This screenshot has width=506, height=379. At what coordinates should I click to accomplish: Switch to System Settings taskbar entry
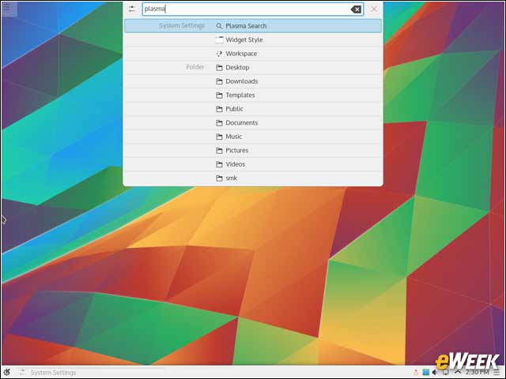point(47,373)
